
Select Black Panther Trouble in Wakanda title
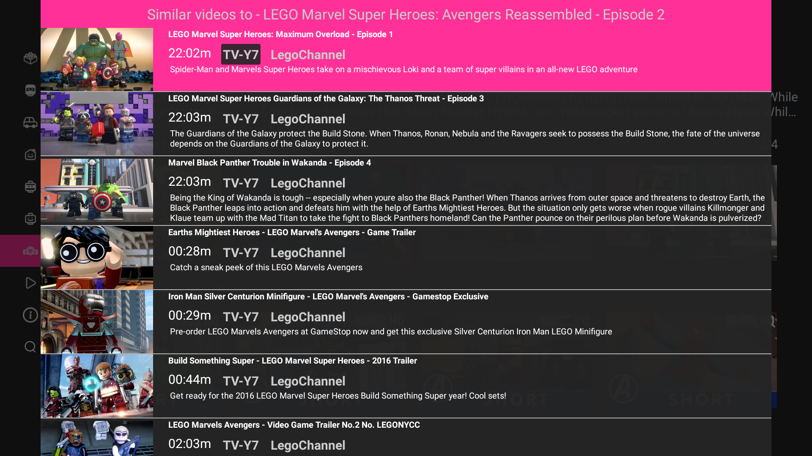click(269, 163)
